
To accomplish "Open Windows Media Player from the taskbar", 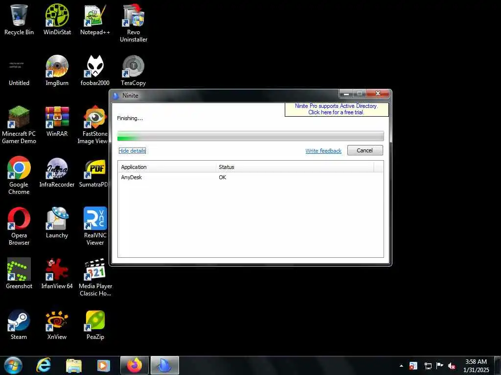I will coord(103,365).
